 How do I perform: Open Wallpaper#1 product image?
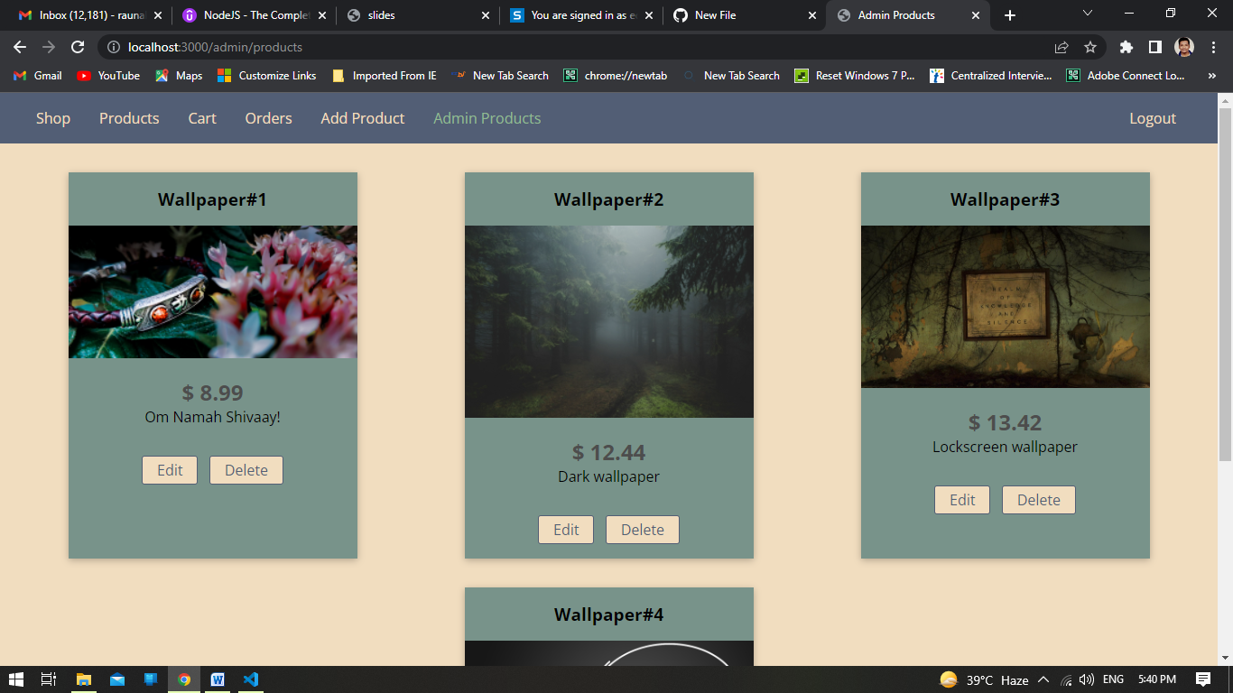[x=212, y=291]
